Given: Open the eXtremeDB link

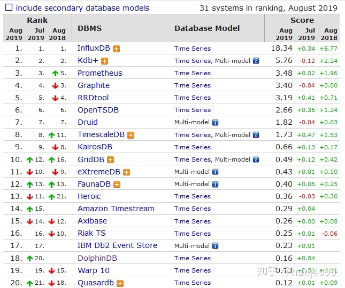Looking at the screenshot, I should coord(99,172).
